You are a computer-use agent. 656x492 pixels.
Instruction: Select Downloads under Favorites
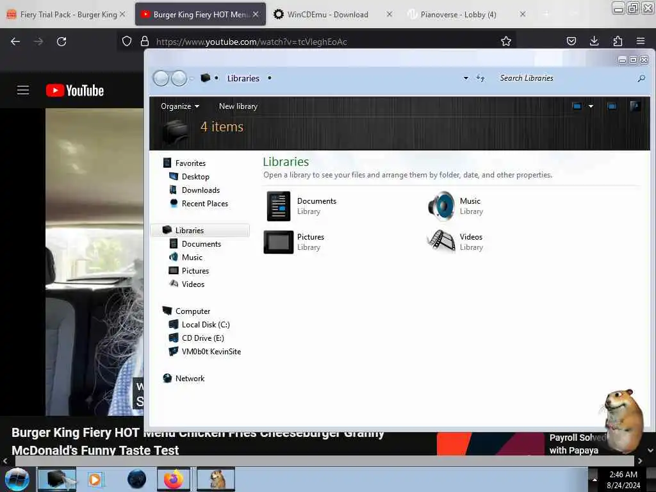(195, 190)
